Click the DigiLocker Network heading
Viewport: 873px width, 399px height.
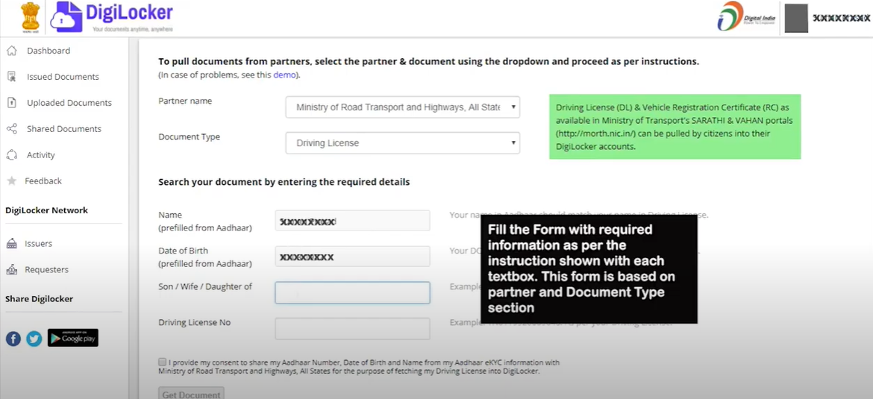(x=47, y=210)
